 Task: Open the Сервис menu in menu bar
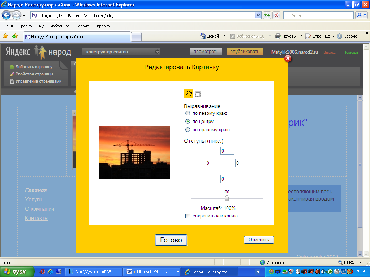tap(82, 26)
